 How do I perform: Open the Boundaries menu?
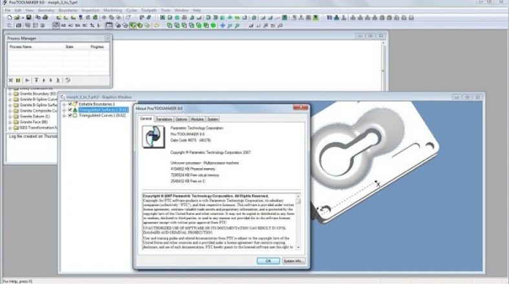click(x=68, y=10)
